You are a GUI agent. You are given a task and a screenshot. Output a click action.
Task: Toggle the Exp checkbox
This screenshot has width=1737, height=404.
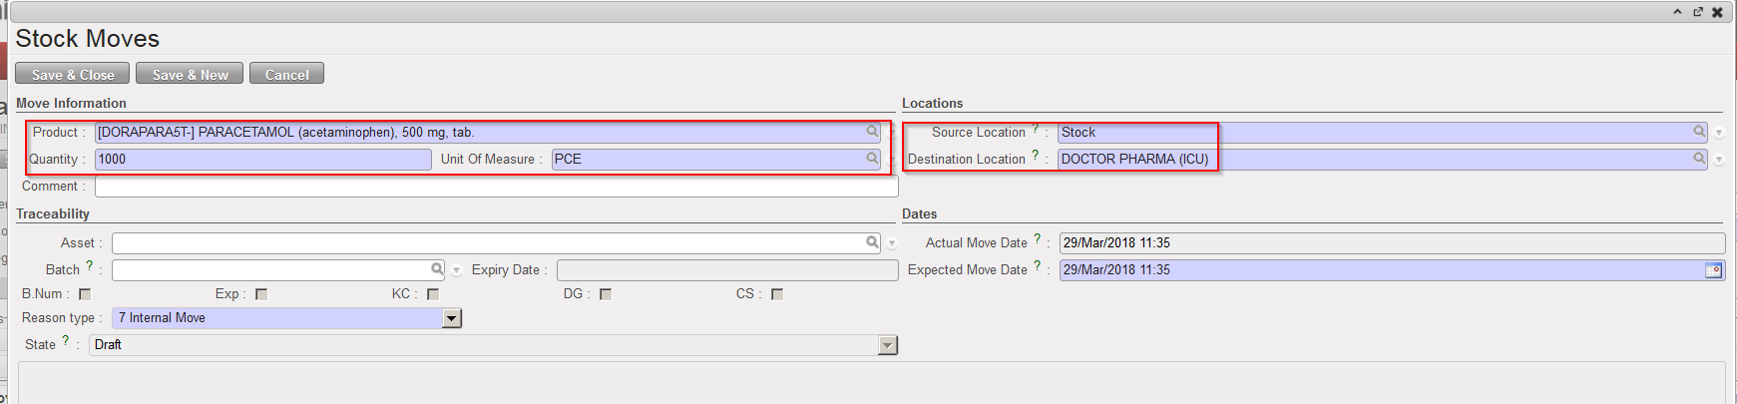click(x=261, y=294)
